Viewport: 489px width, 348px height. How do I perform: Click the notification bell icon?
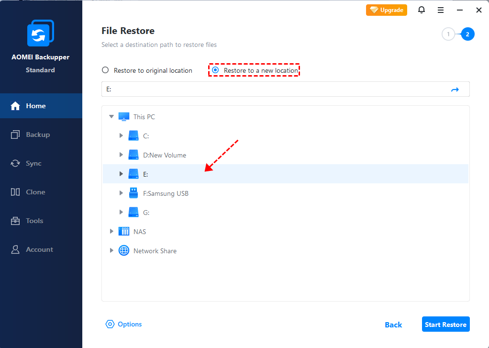(x=422, y=10)
